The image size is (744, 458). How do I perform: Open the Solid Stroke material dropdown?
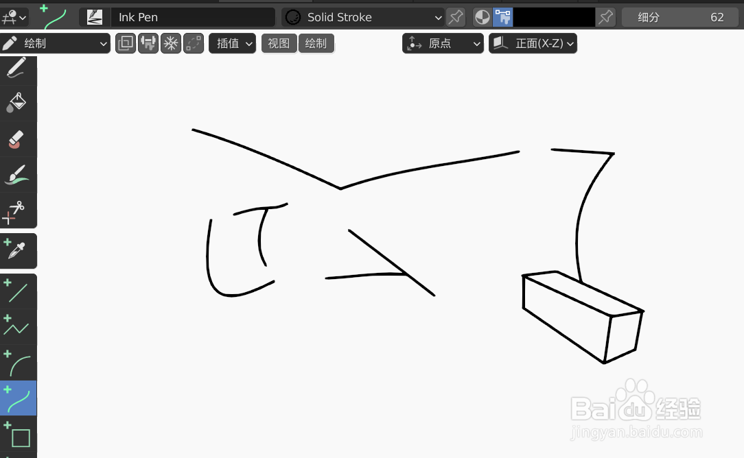(363, 17)
